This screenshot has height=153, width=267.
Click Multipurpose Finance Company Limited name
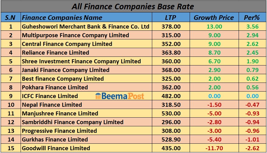pos(75,35)
